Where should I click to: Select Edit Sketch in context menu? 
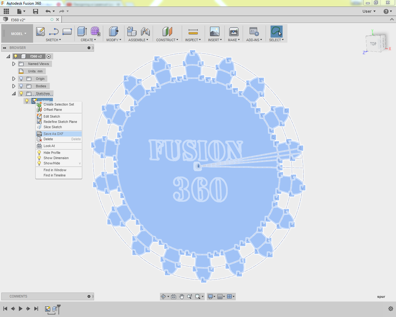(x=52, y=116)
